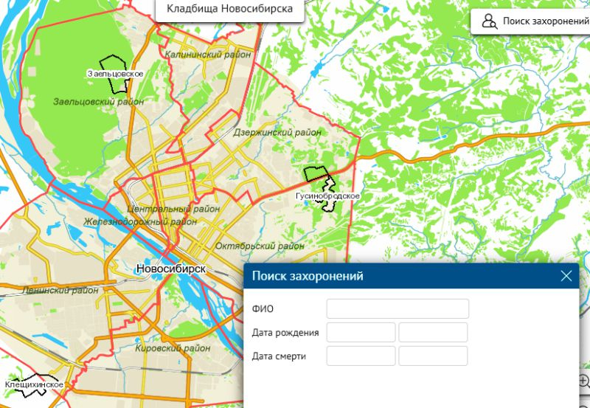The height and width of the screenshot is (408, 590).
Task: Click second Дата смерти input field
Action: (433, 356)
